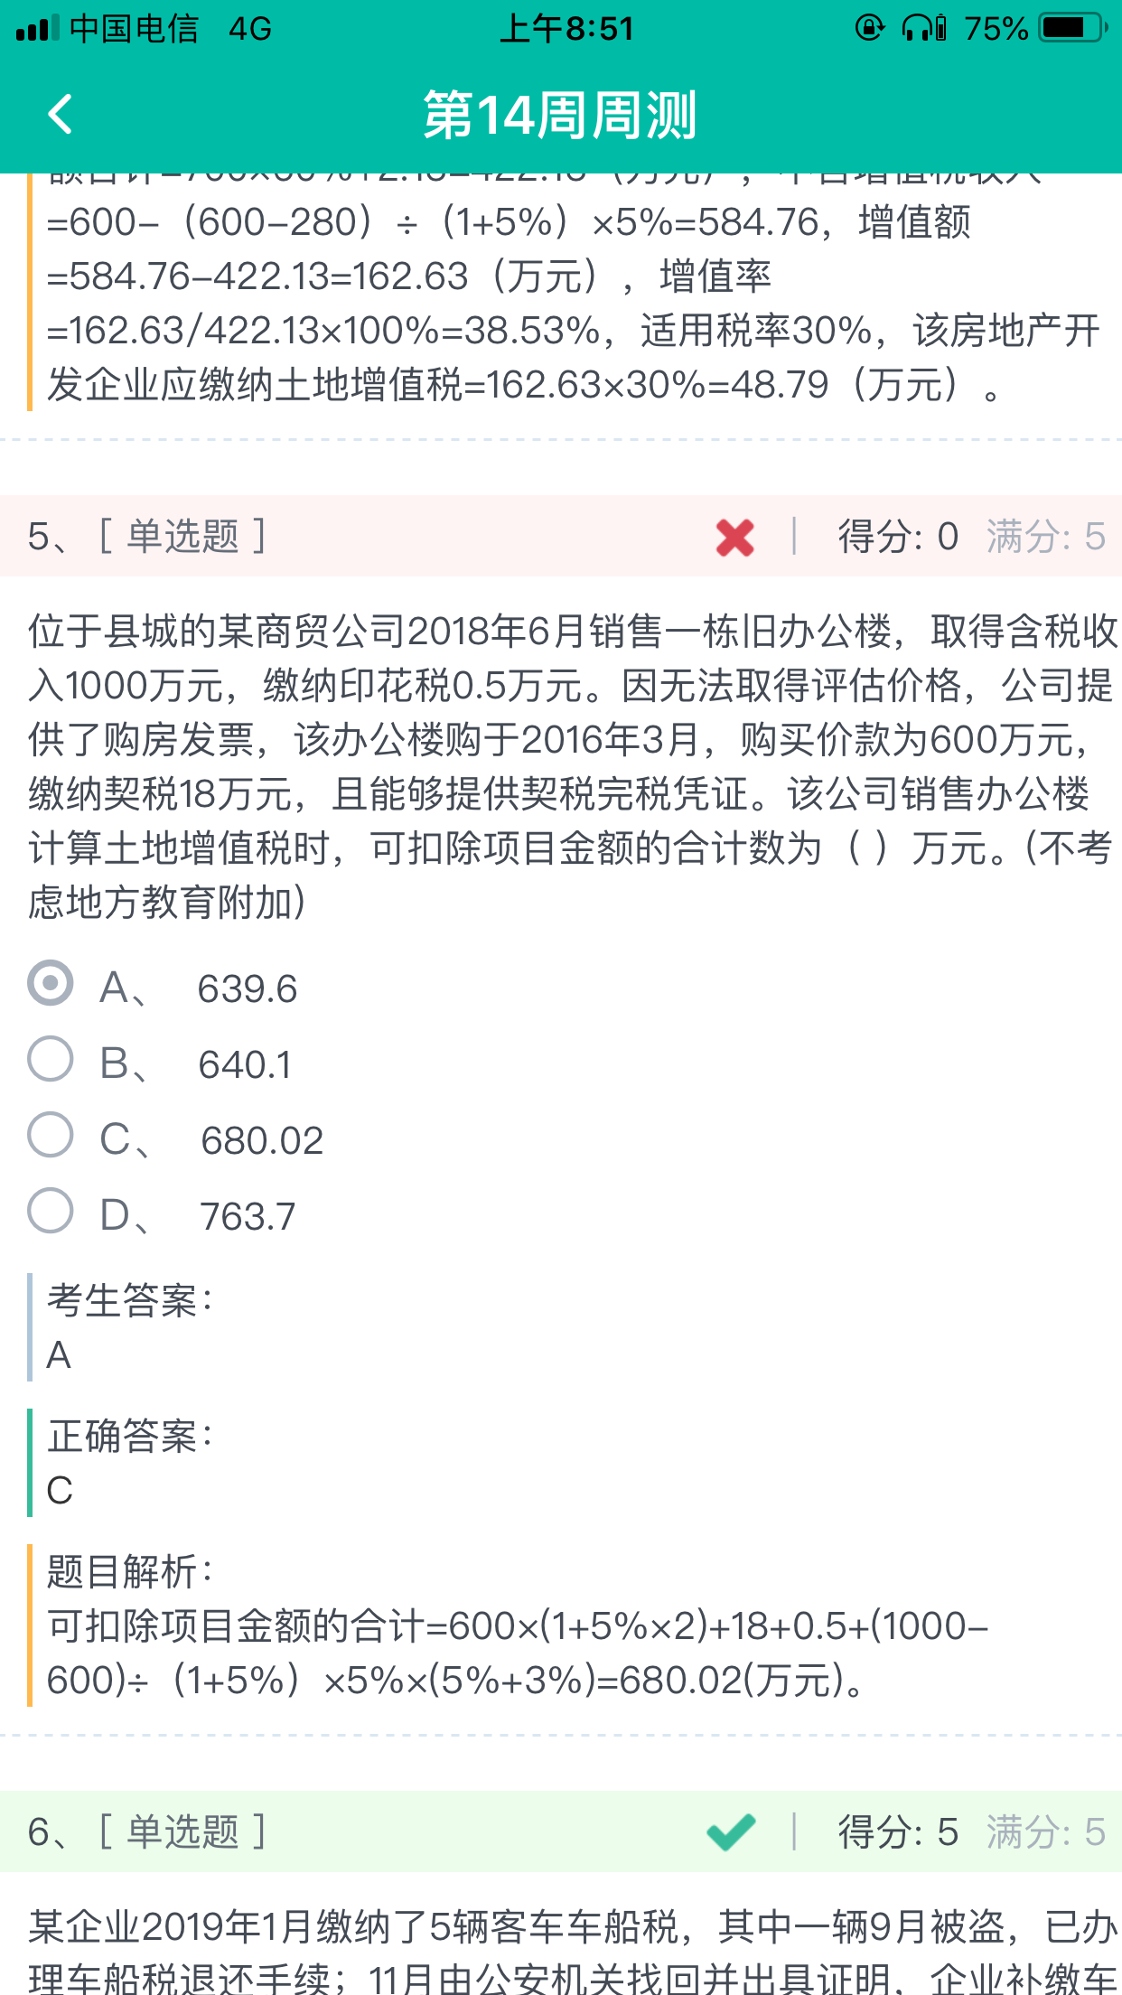Tap the green checkmark on question 6
Viewport: 1122px width, 1995px height.
(731, 1832)
